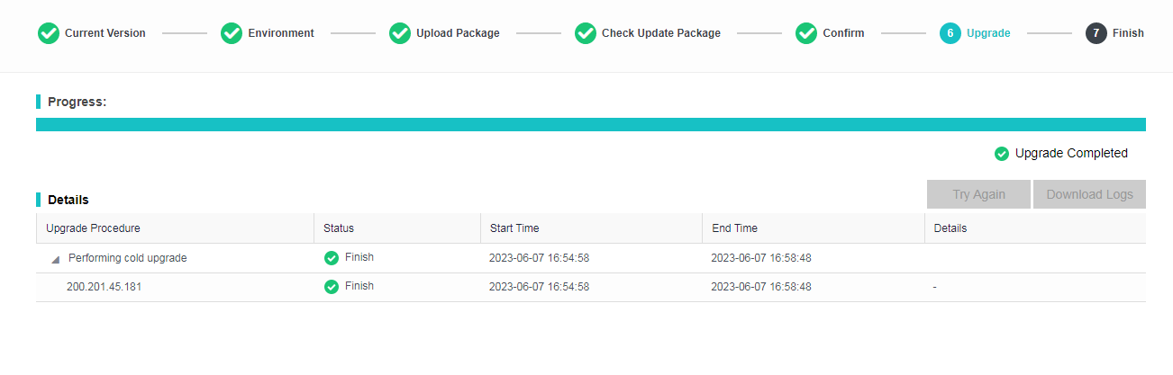Click the Upgrade step label

pyautogui.click(x=988, y=33)
